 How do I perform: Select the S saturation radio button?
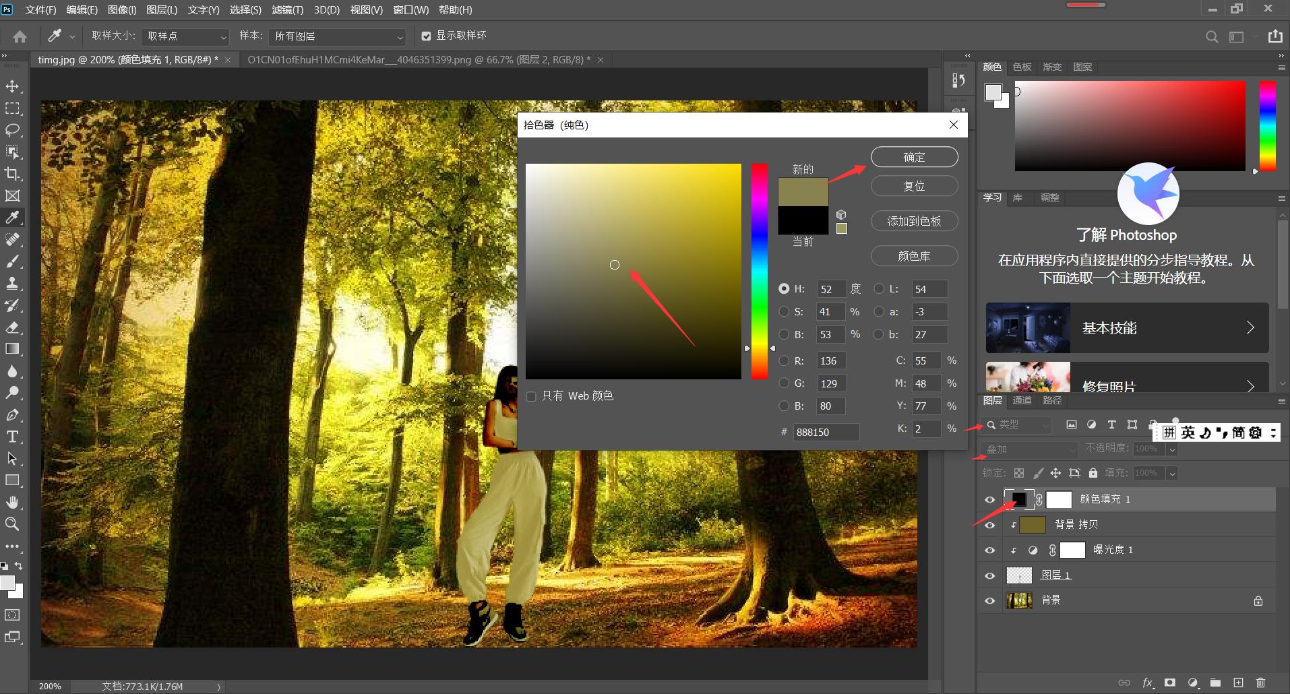(784, 312)
